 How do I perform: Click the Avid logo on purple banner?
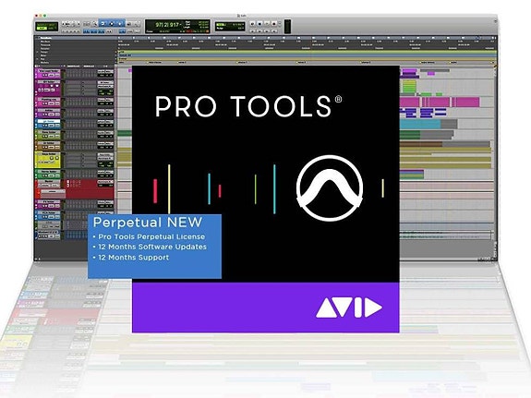click(349, 308)
